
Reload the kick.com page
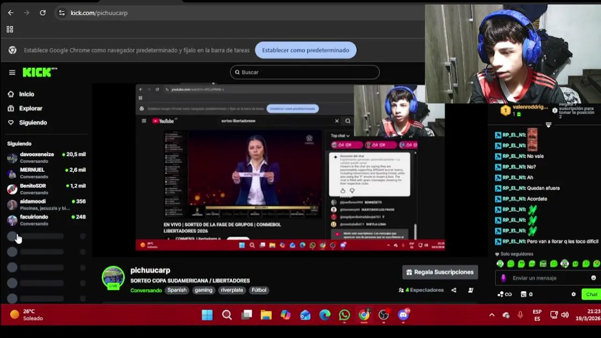click(43, 13)
